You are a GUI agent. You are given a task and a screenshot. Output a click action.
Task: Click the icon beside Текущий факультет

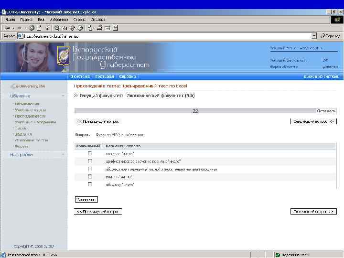(x=75, y=96)
